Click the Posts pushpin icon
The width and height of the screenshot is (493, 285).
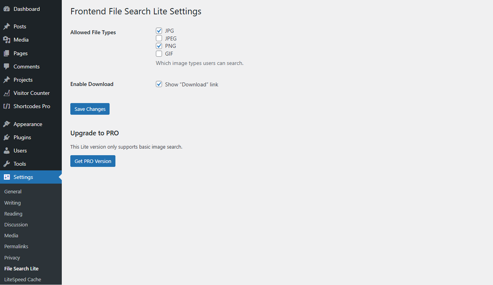(x=7, y=26)
